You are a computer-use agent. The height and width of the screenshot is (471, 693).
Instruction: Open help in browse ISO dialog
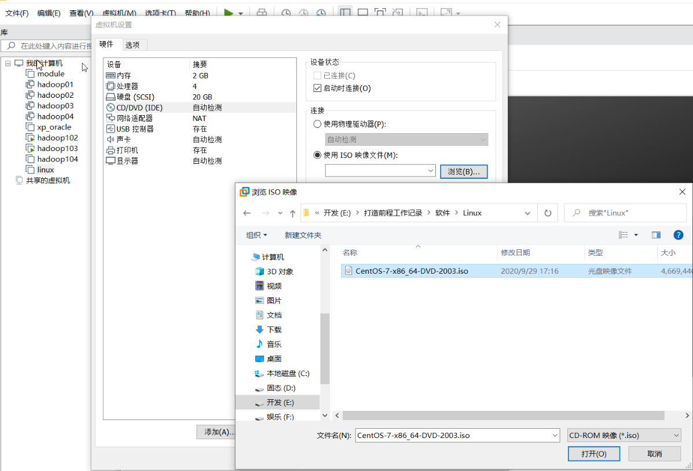tap(678, 235)
